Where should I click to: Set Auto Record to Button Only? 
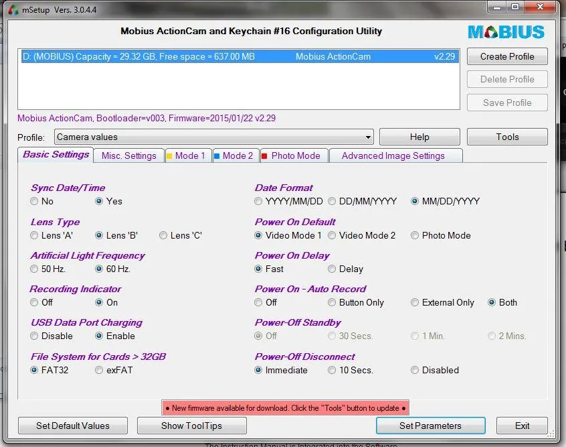tap(356, 303)
